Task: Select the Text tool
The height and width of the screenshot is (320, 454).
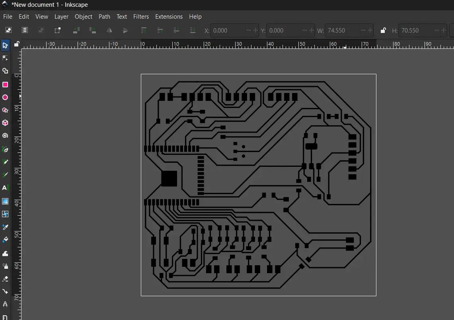Action: click(x=5, y=187)
